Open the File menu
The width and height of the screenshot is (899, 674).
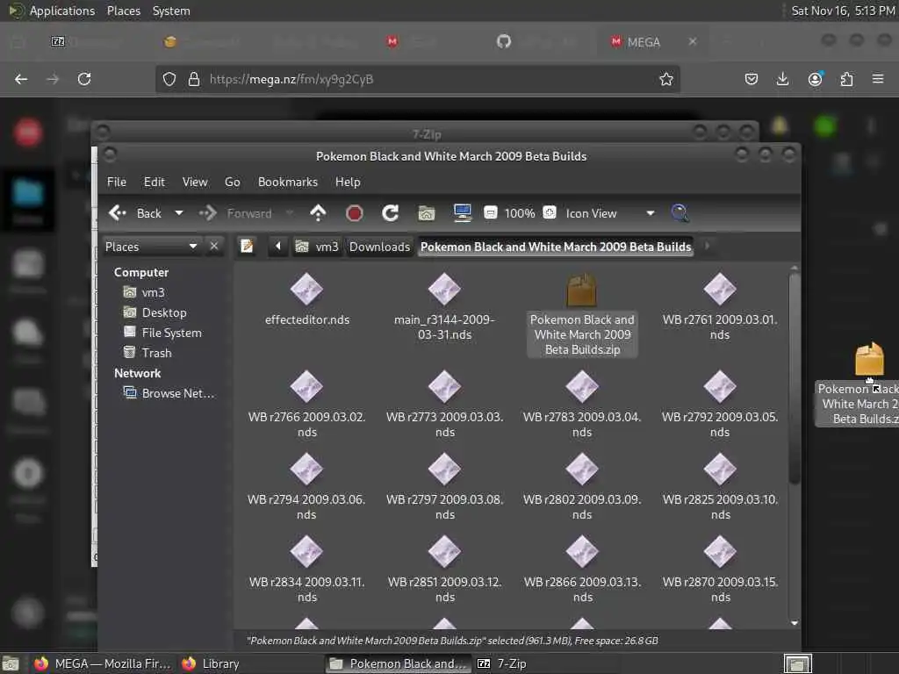coord(117,182)
